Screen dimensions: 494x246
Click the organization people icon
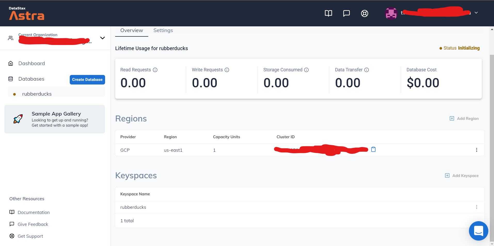click(11, 38)
